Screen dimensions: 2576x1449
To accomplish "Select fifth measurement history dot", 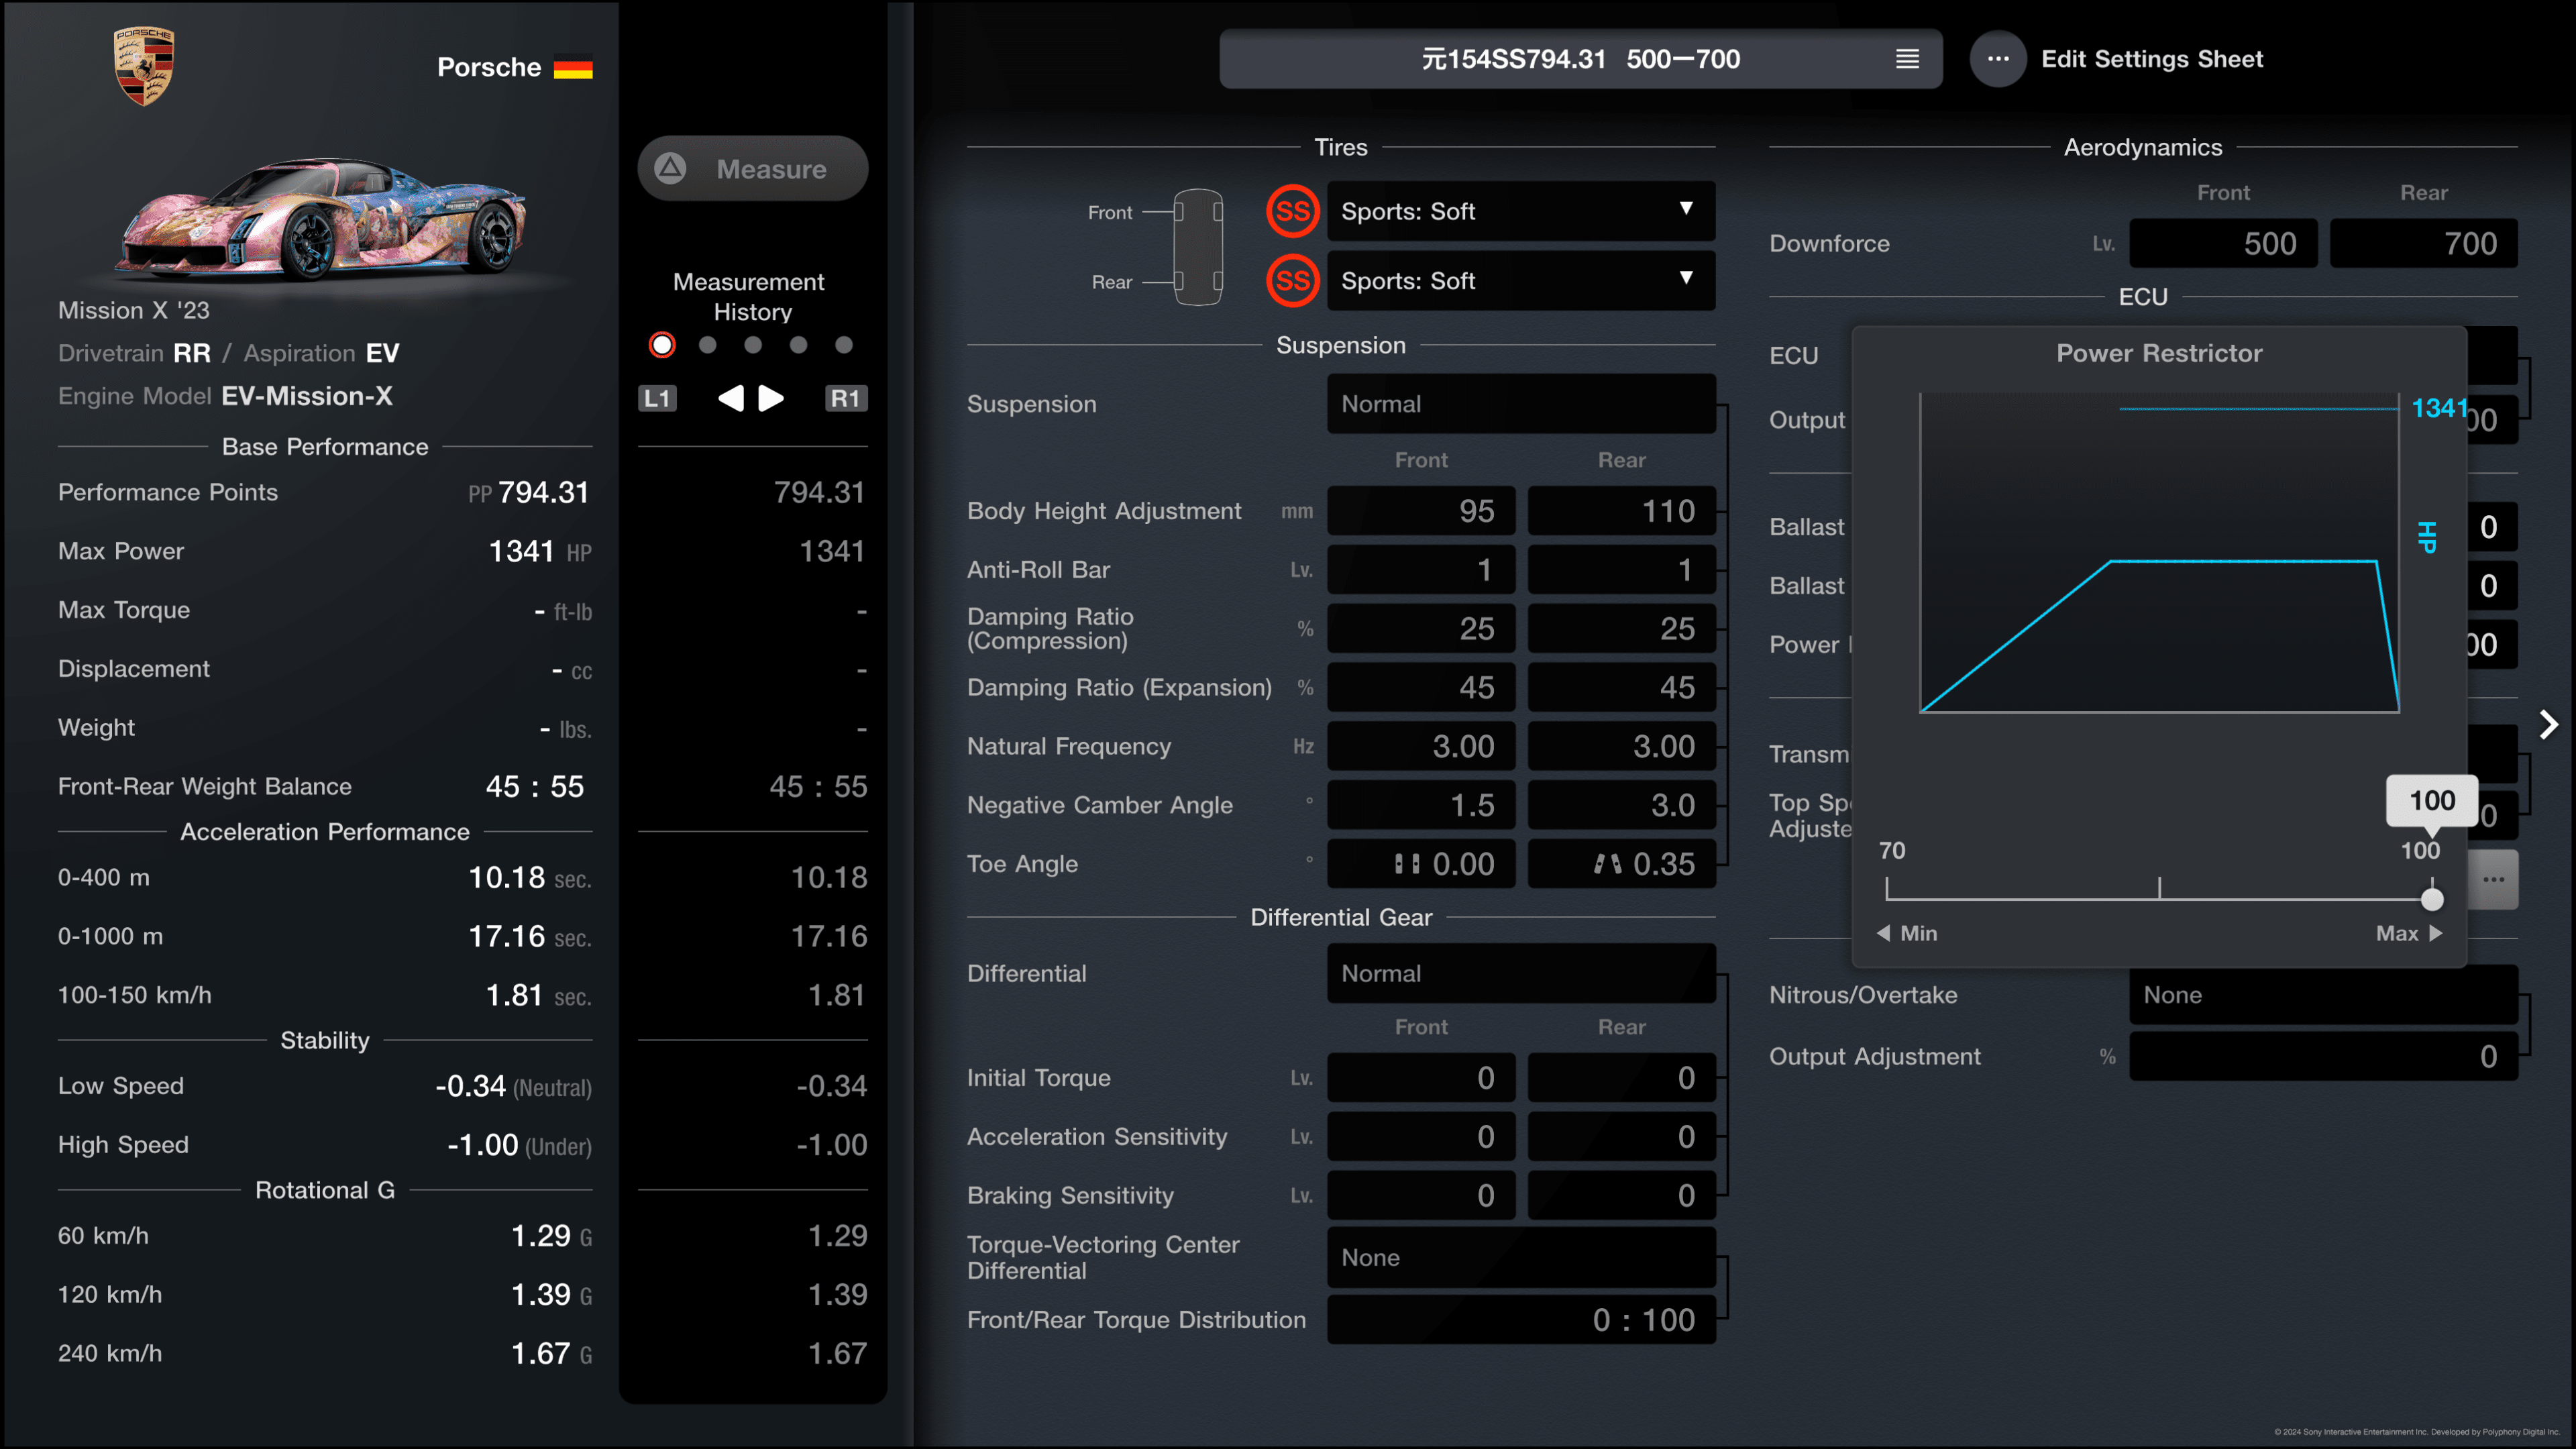I will tap(844, 345).
